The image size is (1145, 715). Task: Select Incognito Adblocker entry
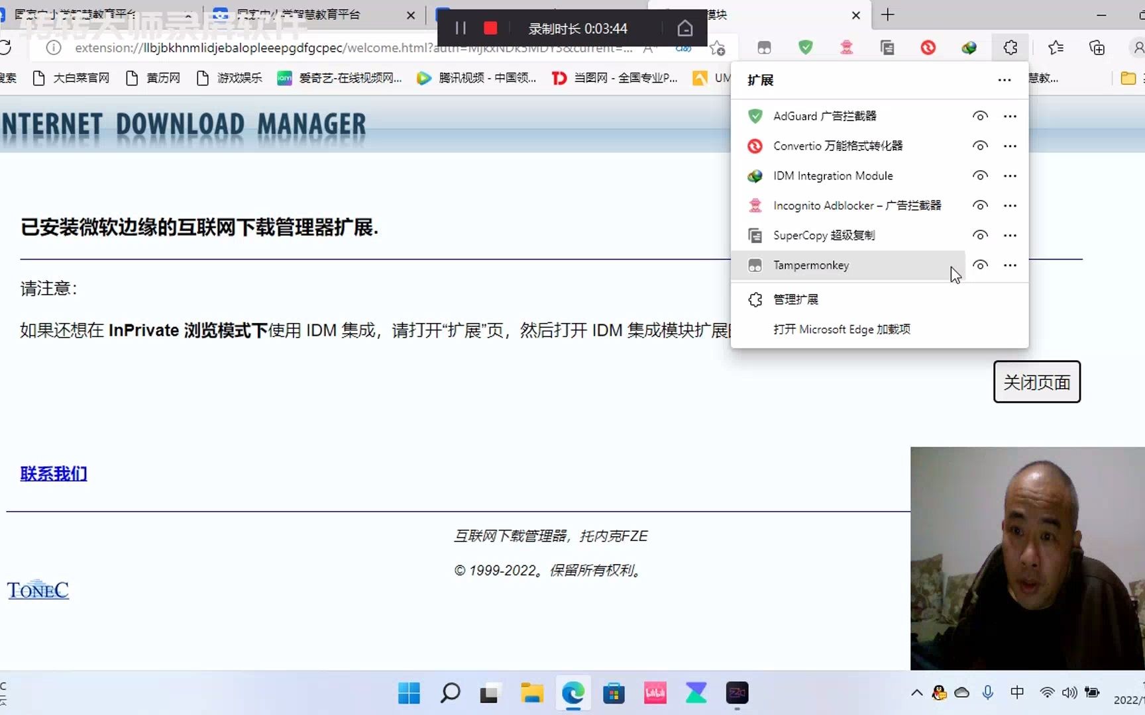[848, 205]
